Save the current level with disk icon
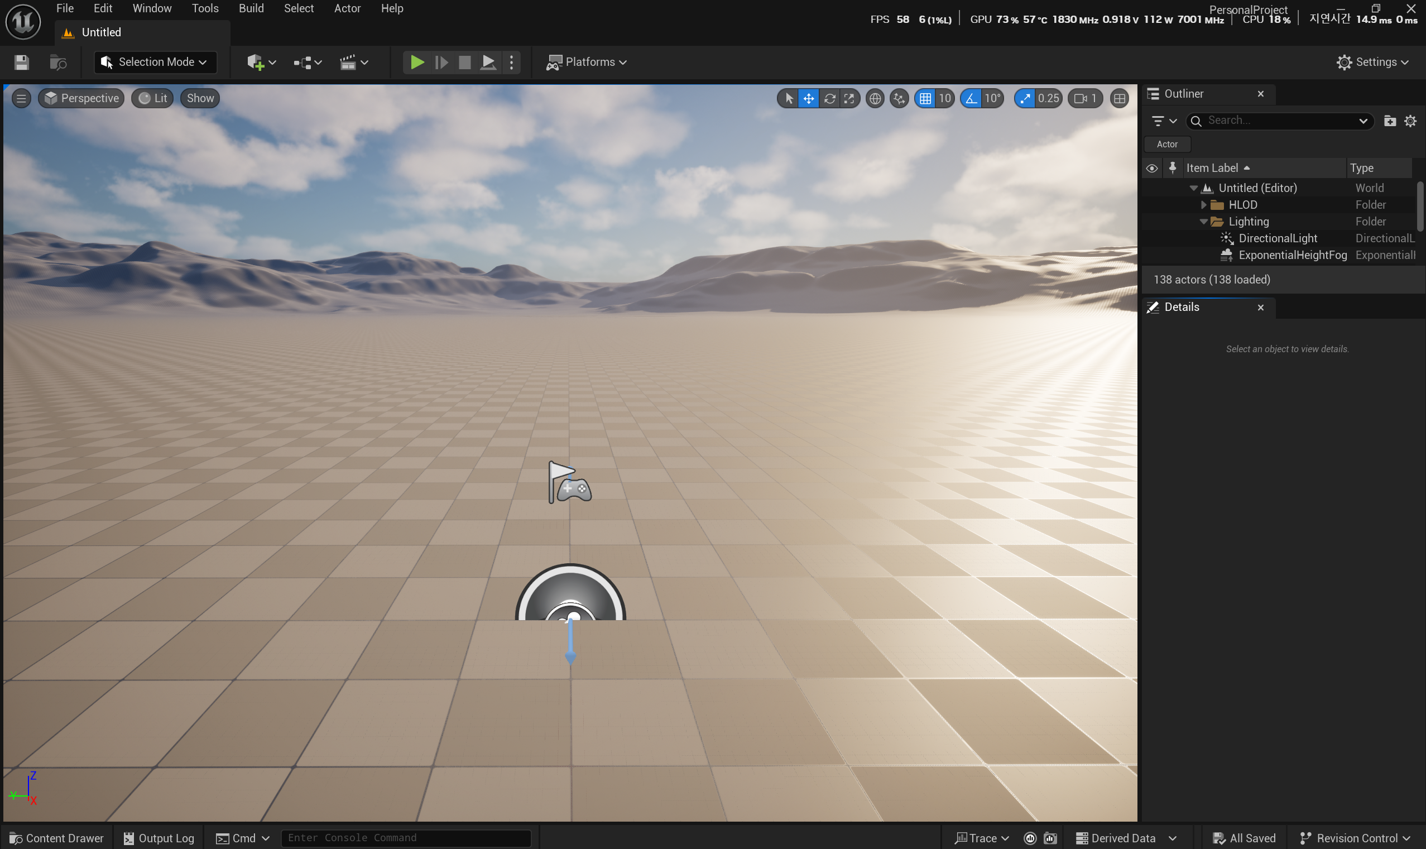This screenshot has height=849, width=1426. 22,62
